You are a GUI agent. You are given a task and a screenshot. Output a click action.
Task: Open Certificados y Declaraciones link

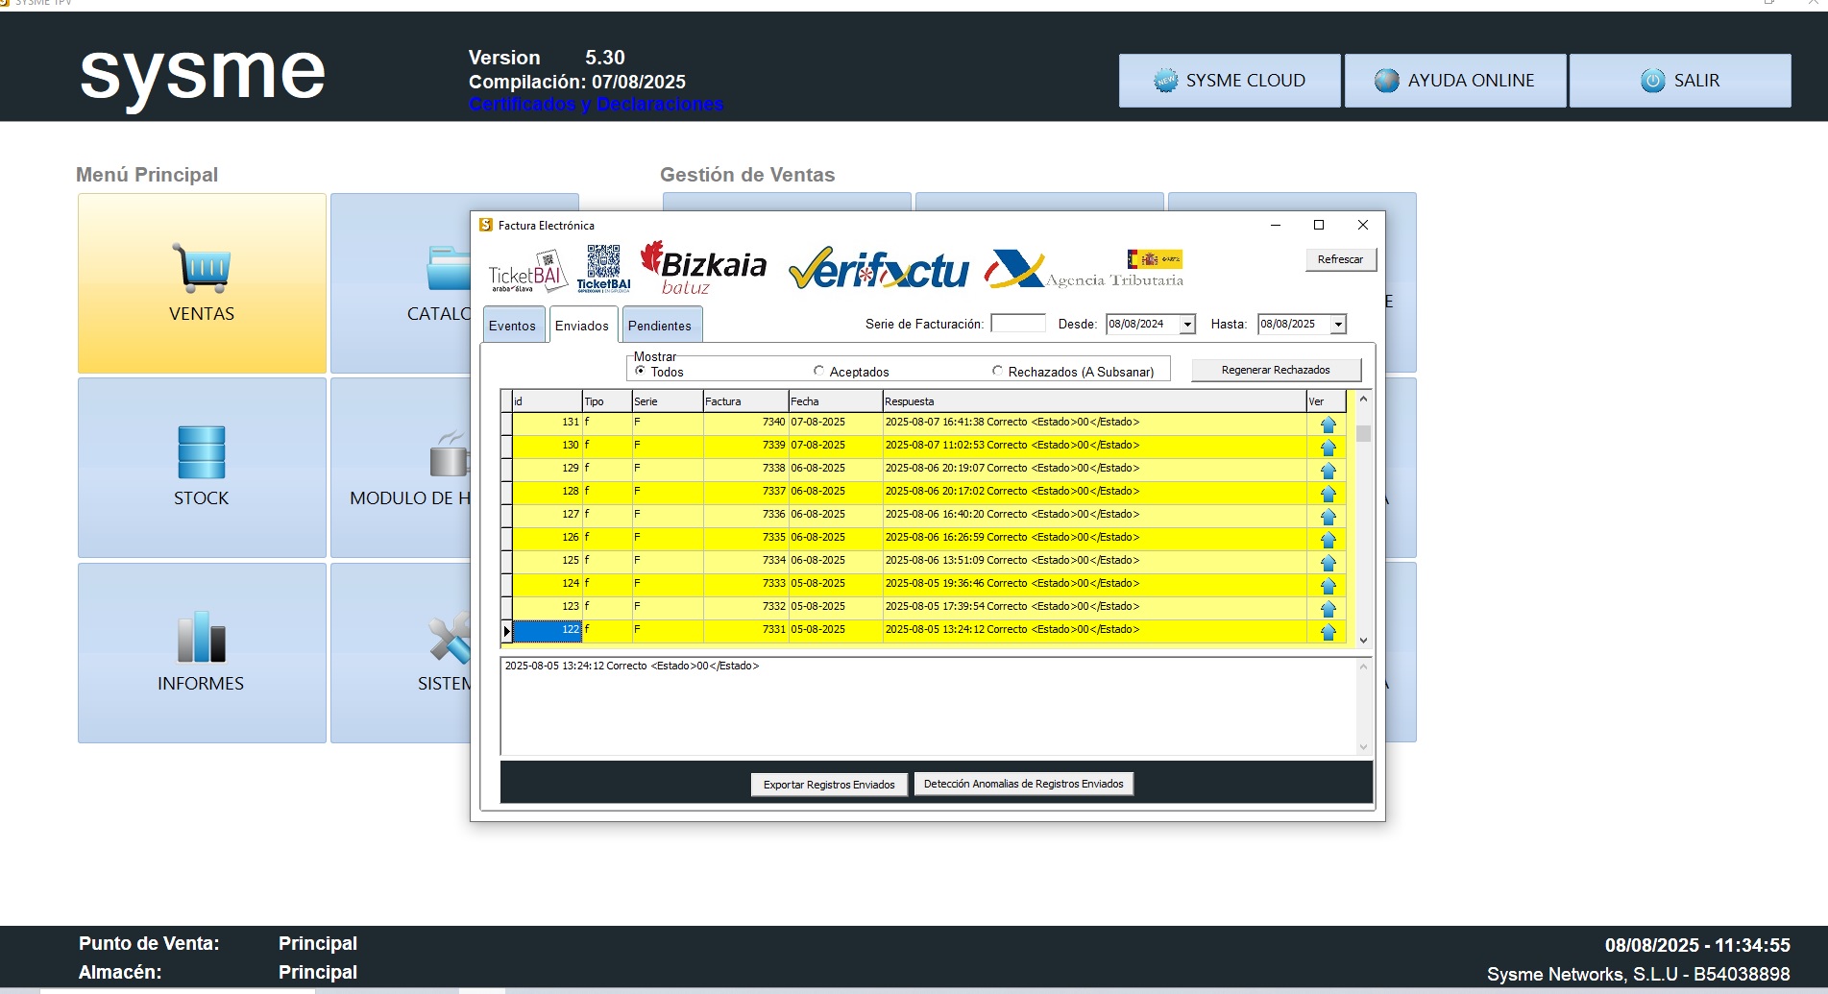click(596, 104)
